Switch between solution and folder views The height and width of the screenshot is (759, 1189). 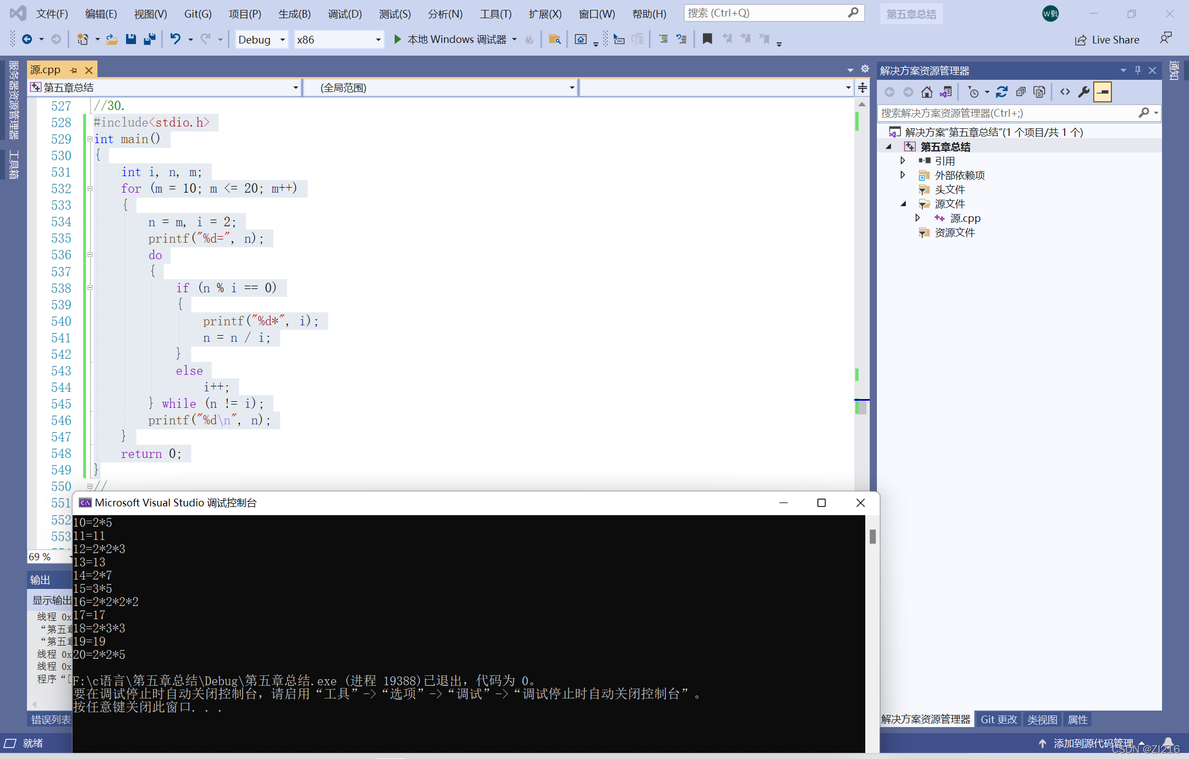[x=946, y=92]
